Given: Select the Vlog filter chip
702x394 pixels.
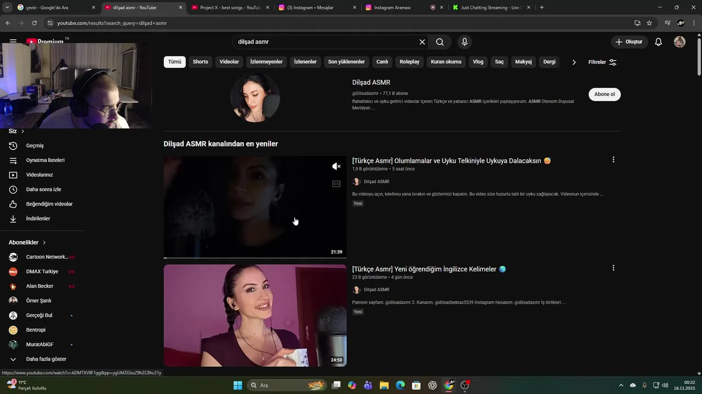Looking at the screenshot, I should coord(478,62).
